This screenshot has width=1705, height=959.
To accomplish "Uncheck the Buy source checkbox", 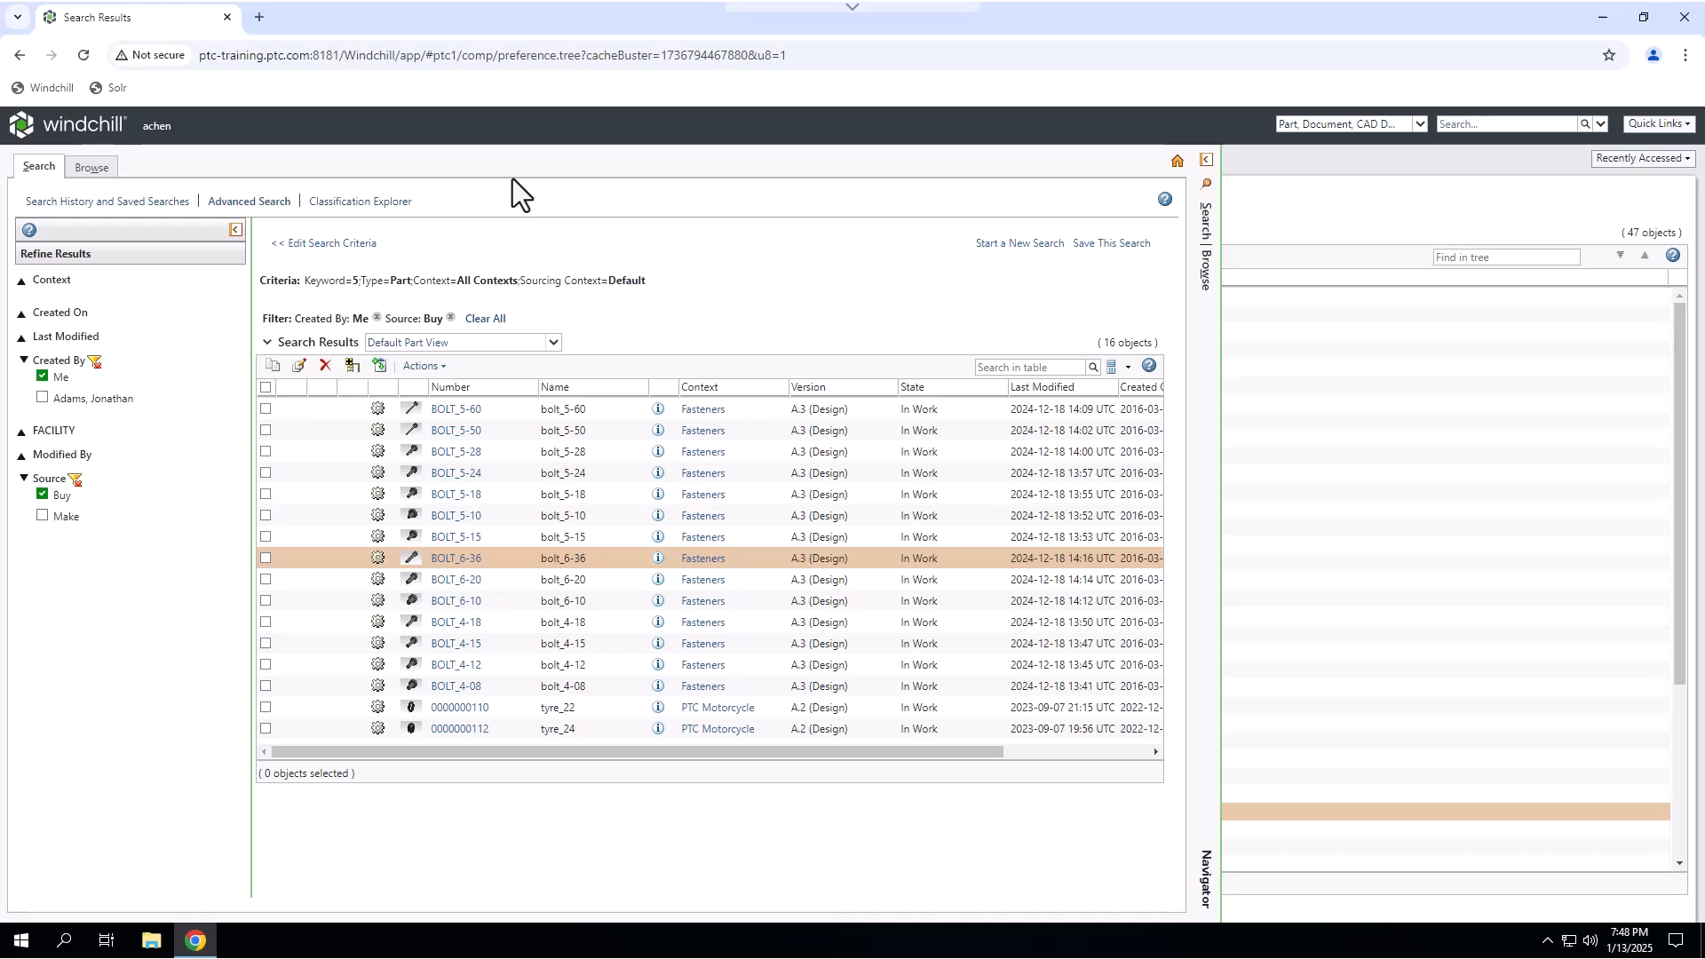I will click(42, 494).
